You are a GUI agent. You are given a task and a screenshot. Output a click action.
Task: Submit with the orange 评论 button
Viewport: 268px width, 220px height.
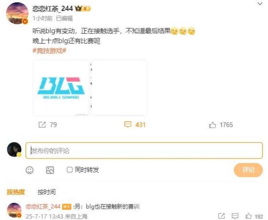pos(248,170)
